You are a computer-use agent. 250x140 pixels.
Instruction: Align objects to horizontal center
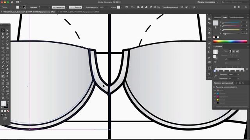142,7
